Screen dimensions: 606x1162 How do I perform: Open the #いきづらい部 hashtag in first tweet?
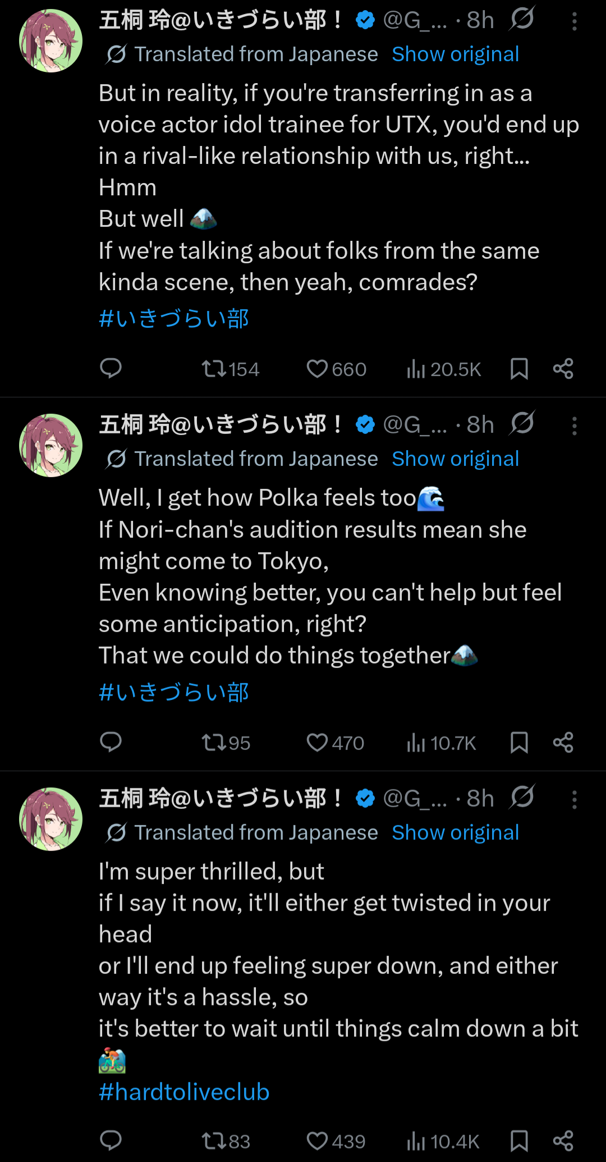174,318
